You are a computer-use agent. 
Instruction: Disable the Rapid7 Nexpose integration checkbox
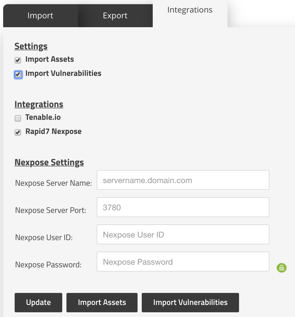[x=18, y=132]
